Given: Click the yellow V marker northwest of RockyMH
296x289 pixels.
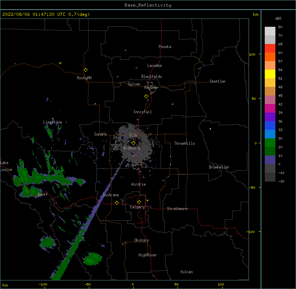Looking at the screenshot, I should [x=60, y=63].
